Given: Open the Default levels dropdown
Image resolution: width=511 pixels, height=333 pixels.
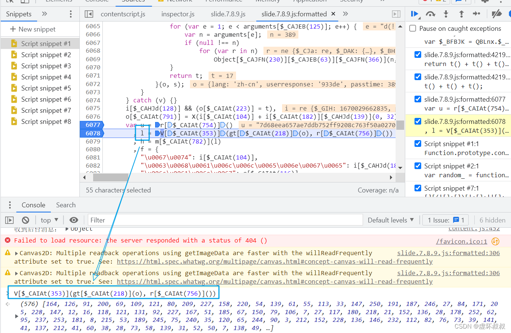Looking at the screenshot, I should [x=391, y=220].
